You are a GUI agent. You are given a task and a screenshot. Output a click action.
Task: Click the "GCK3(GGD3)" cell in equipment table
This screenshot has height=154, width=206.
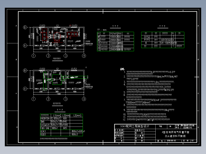[167, 40]
